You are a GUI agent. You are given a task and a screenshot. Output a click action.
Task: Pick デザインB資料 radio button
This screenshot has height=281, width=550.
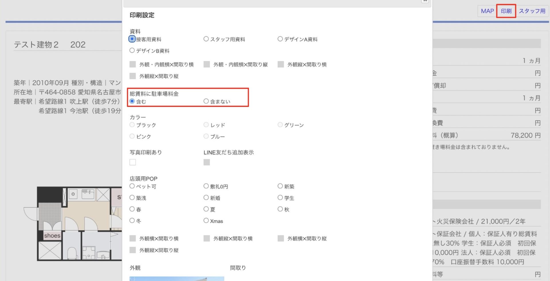132,50
